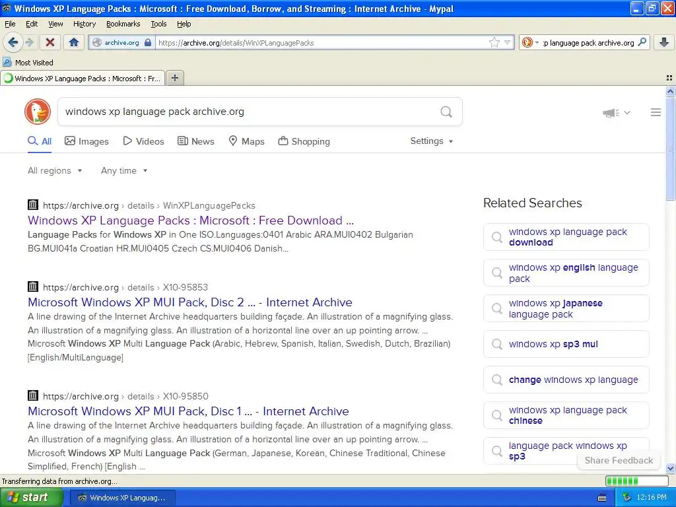Open MUI Pack Disc 1 result link
The width and height of the screenshot is (676, 507).
(188, 411)
